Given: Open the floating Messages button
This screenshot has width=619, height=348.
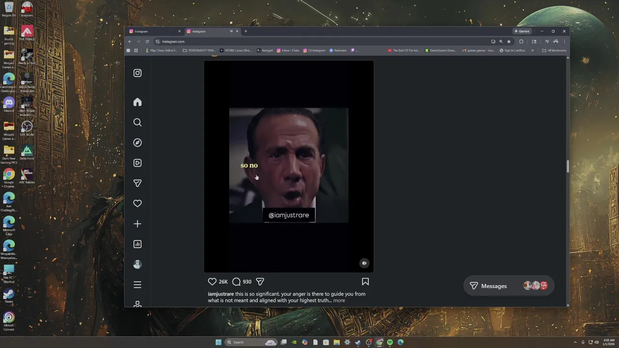Looking at the screenshot, I should [x=509, y=286].
